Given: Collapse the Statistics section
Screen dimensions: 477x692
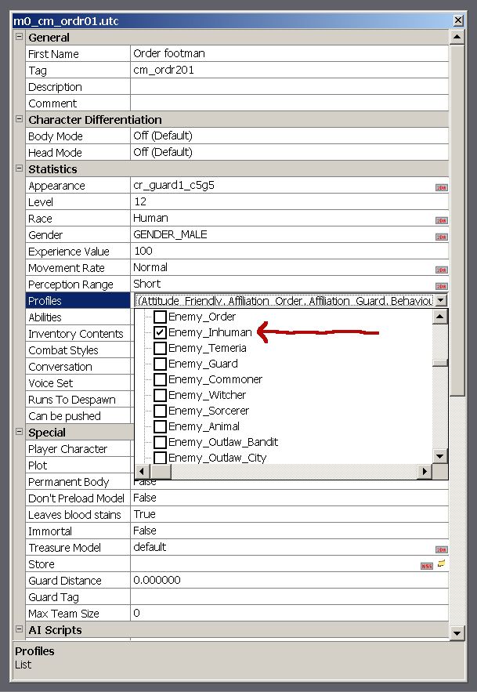Looking at the screenshot, I should coord(19,169).
